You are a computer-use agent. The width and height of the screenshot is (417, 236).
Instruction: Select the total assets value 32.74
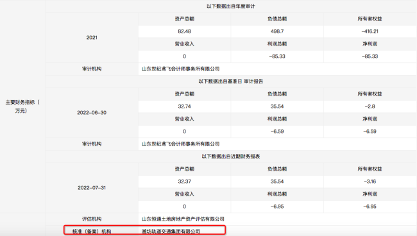click(x=184, y=106)
